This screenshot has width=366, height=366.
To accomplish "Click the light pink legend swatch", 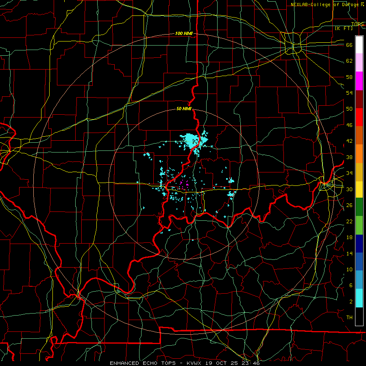I will 359,63.
